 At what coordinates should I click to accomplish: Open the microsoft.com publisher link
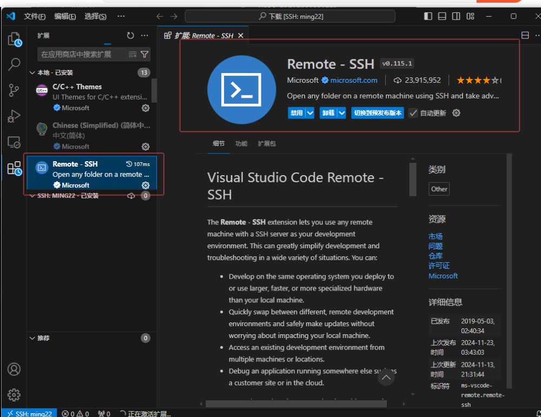pyautogui.click(x=354, y=80)
